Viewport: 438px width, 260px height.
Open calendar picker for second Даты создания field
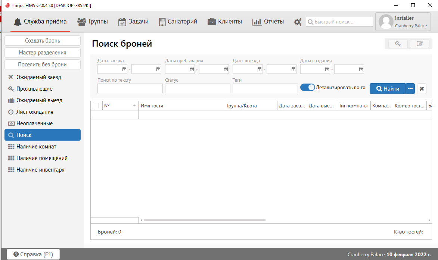(361, 69)
